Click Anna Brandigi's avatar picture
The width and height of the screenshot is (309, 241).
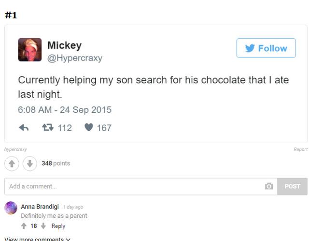[11, 208]
